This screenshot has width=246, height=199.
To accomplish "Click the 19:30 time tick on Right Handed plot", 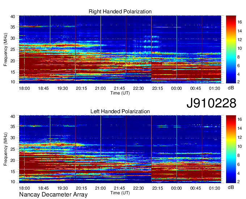I will click(x=63, y=88).
